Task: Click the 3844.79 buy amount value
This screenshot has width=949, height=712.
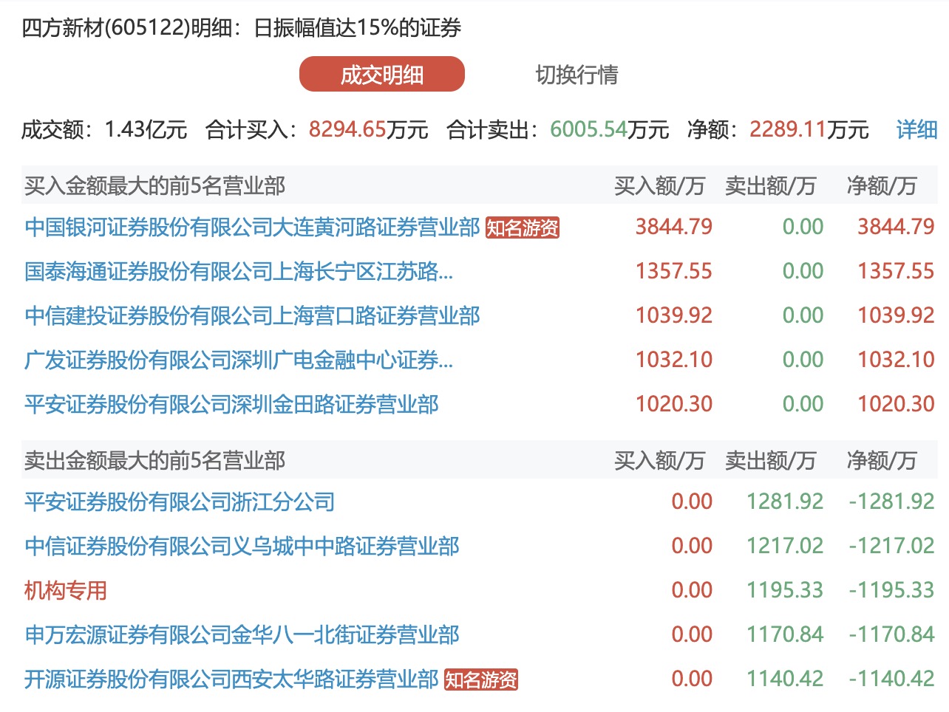Action: [673, 227]
